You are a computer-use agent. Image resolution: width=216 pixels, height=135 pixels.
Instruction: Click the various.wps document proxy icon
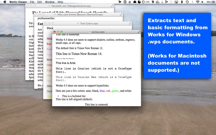point(89,32)
